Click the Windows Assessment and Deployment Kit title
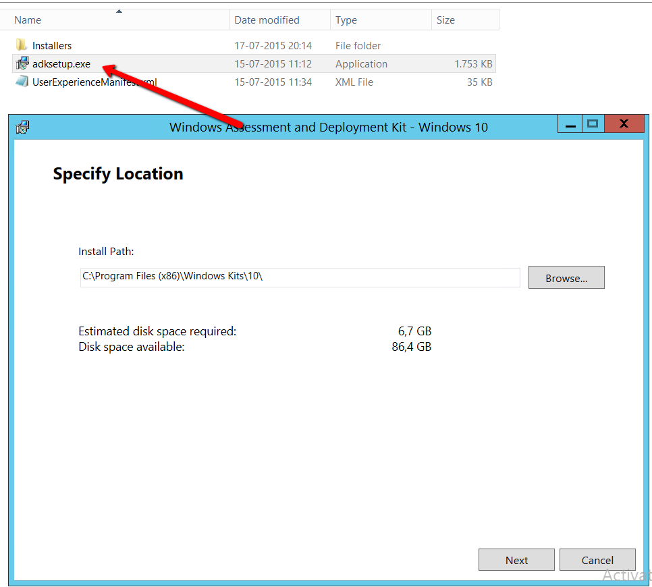The image size is (652, 587). [328, 127]
